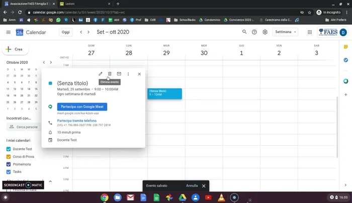Click the Oggi button
352x203 pixels.
66,32
